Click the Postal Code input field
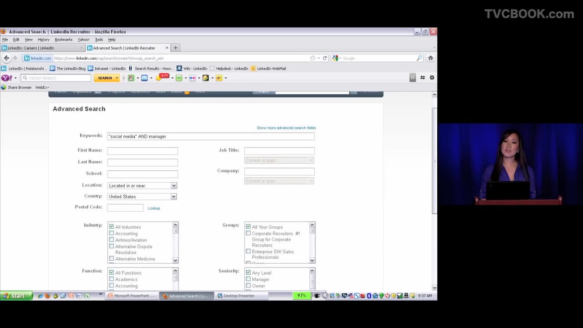583x328 pixels. click(x=125, y=207)
